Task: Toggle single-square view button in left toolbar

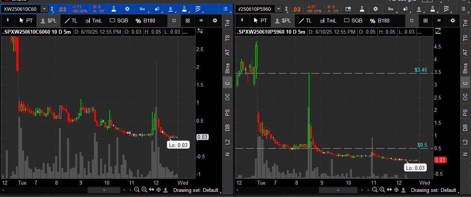Action: point(174,21)
